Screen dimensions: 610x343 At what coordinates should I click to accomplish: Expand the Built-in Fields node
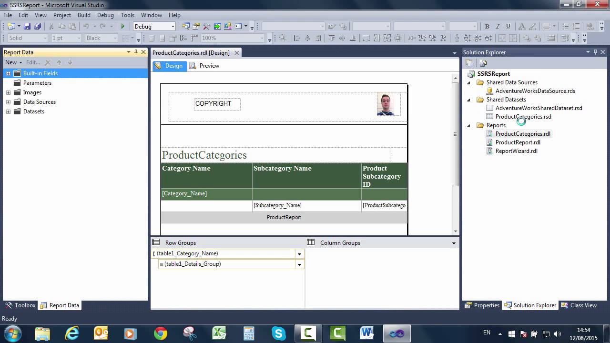pyautogui.click(x=8, y=73)
